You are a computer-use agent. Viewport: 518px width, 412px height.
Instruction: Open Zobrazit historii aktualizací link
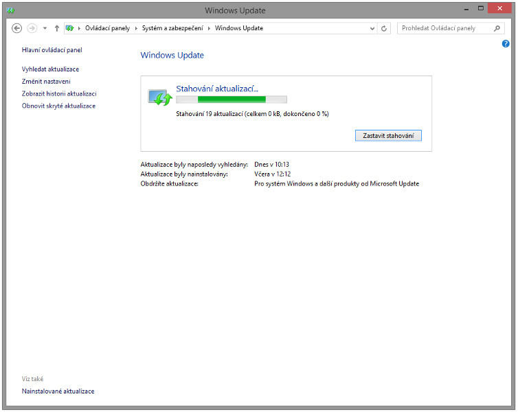[59, 93]
